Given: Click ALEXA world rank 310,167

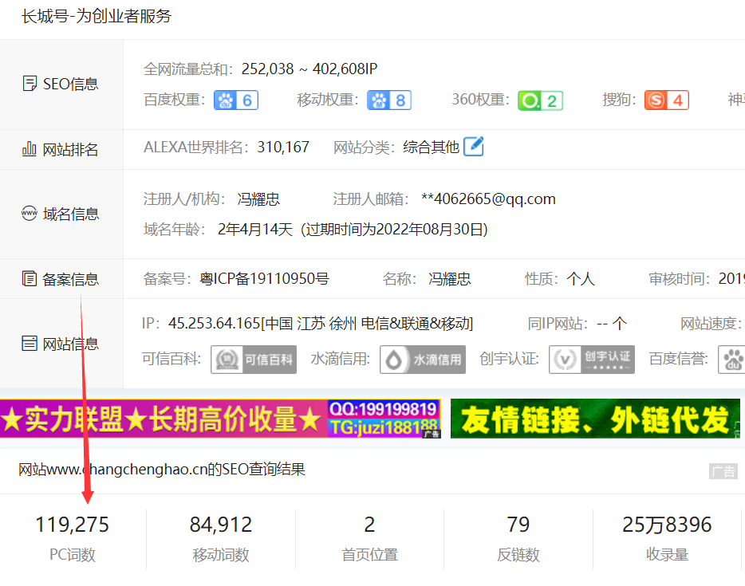Looking at the screenshot, I should click(x=283, y=147).
